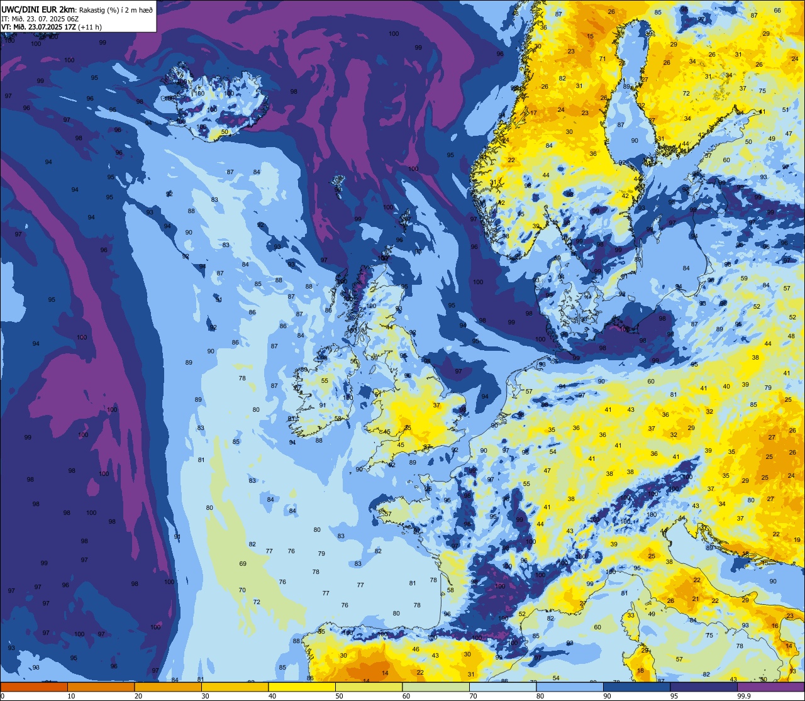Click the 70–80% pale blue legend swatch

tap(502, 687)
